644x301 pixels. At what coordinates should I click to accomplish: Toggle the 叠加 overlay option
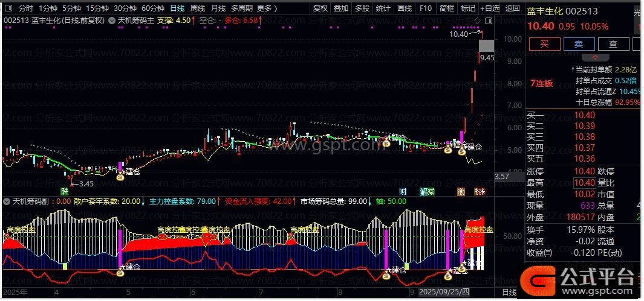(341, 8)
